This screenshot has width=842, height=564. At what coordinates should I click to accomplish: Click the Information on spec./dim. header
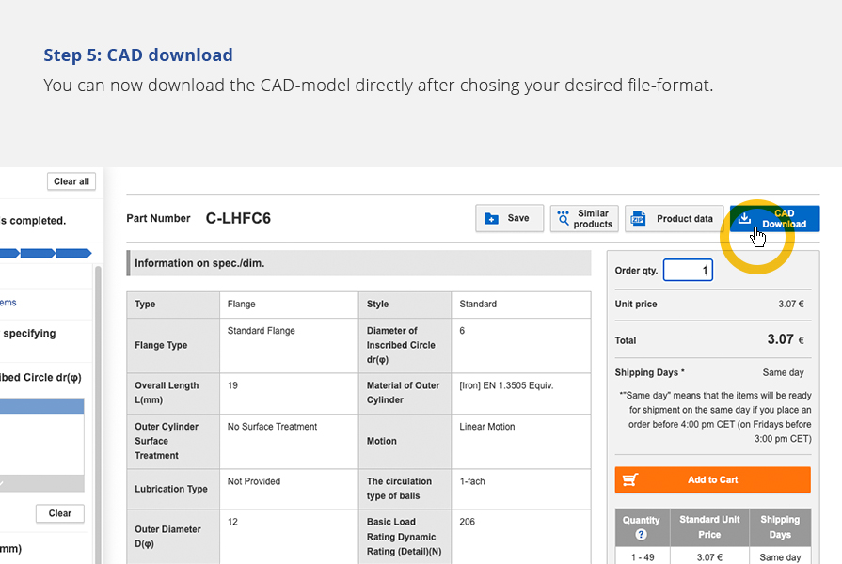pos(358,263)
